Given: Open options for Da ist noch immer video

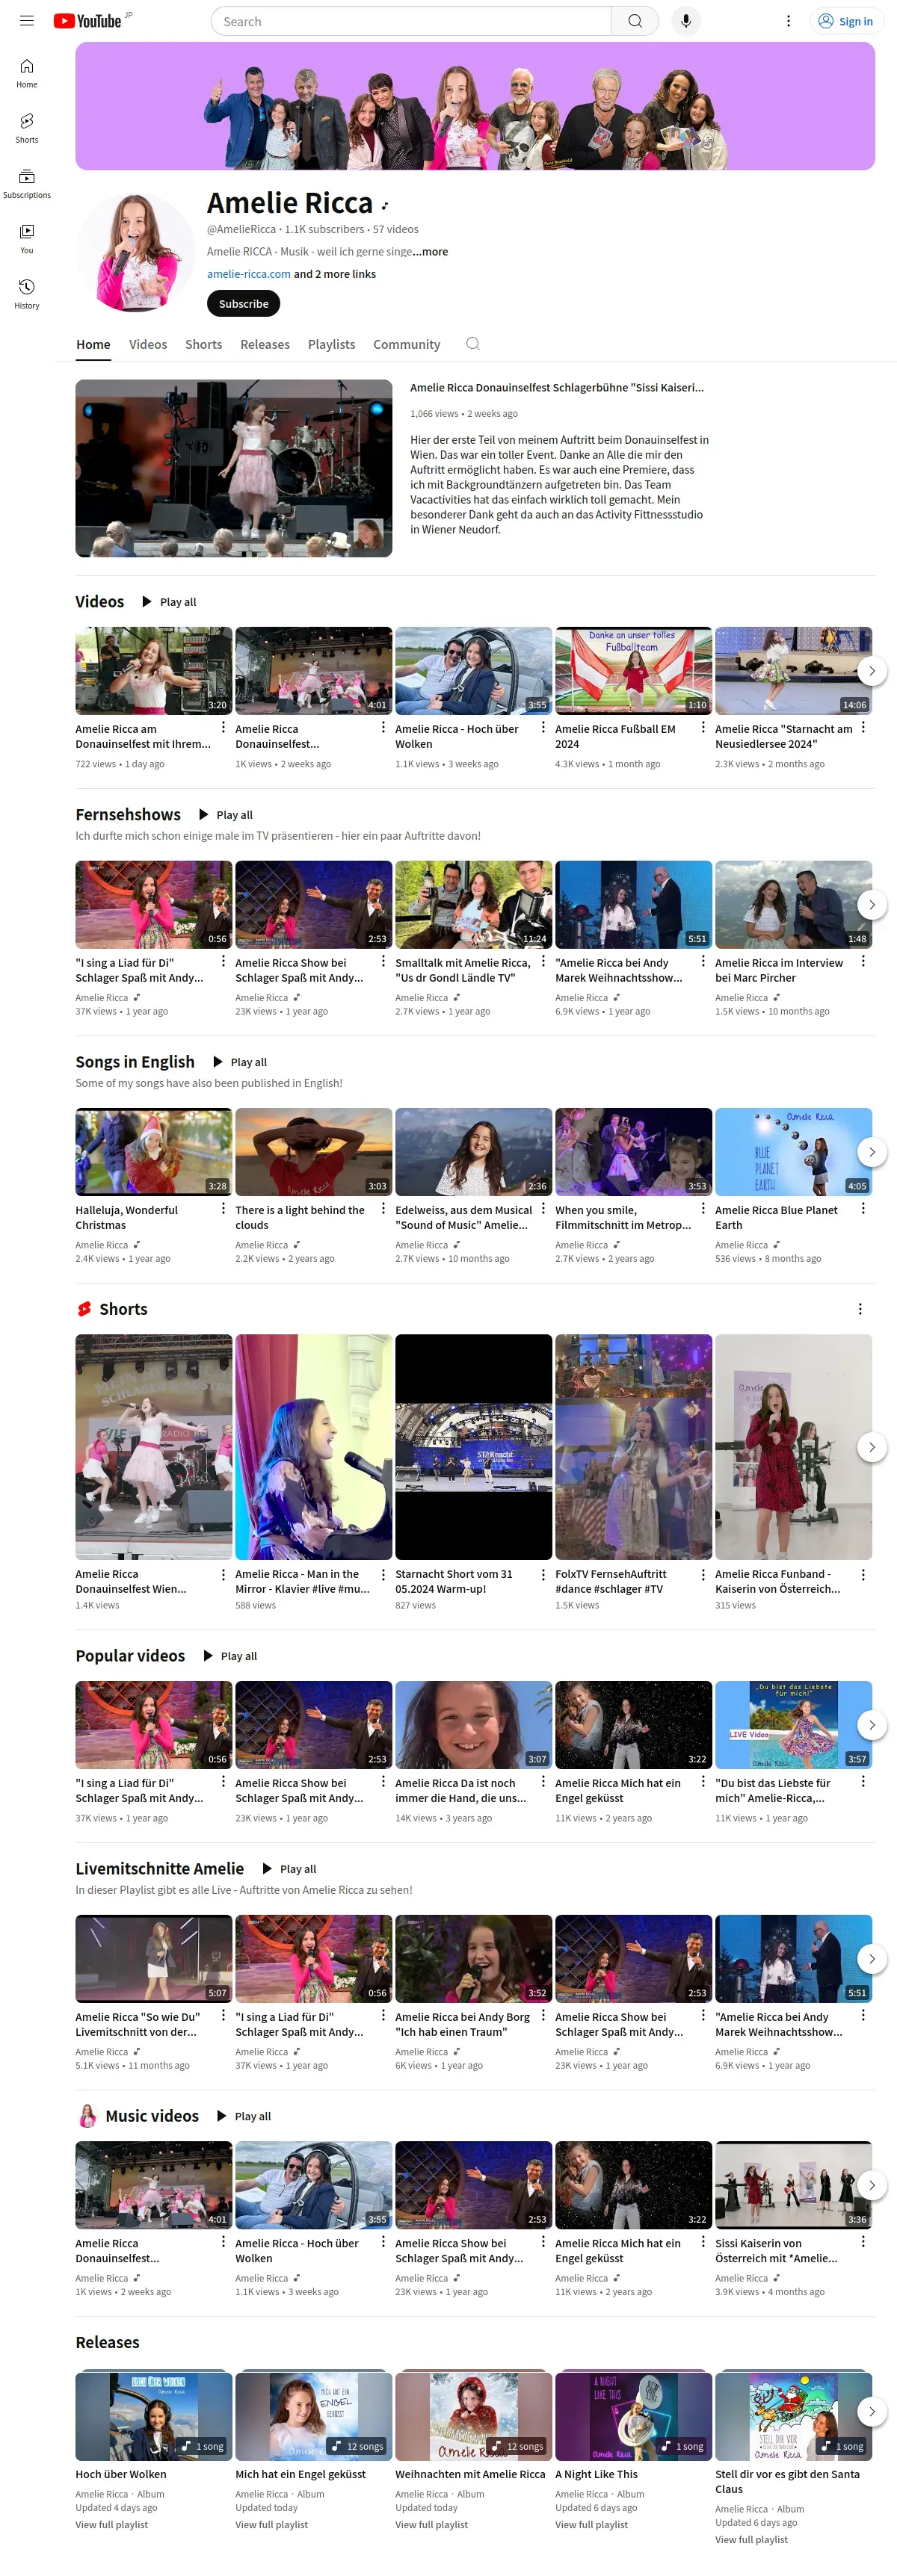Looking at the screenshot, I should click(543, 1782).
